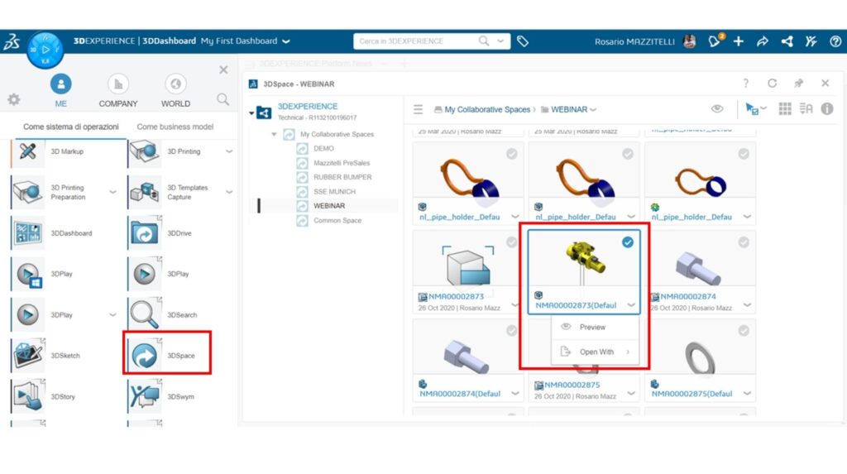Launch the 3DSearch magnifier app
Image resolution: width=847 pixels, height=474 pixels.
coord(144,314)
